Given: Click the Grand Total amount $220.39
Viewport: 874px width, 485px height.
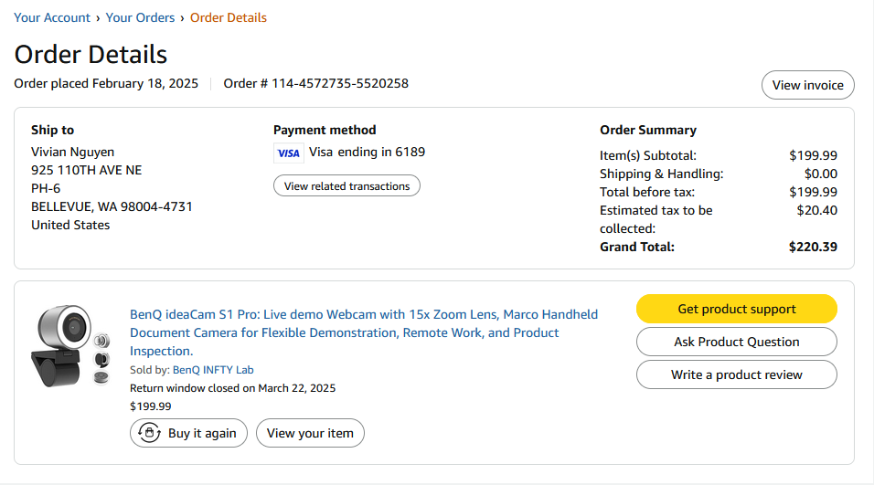Looking at the screenshot, I should [813, 247].
